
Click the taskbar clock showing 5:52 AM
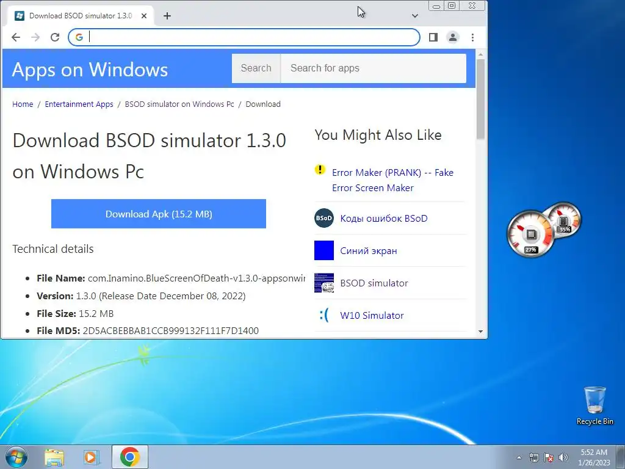(x=594, y=457)
